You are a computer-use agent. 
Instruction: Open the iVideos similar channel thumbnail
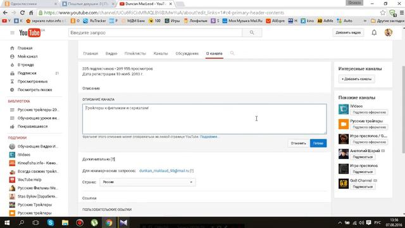point(344,109)
